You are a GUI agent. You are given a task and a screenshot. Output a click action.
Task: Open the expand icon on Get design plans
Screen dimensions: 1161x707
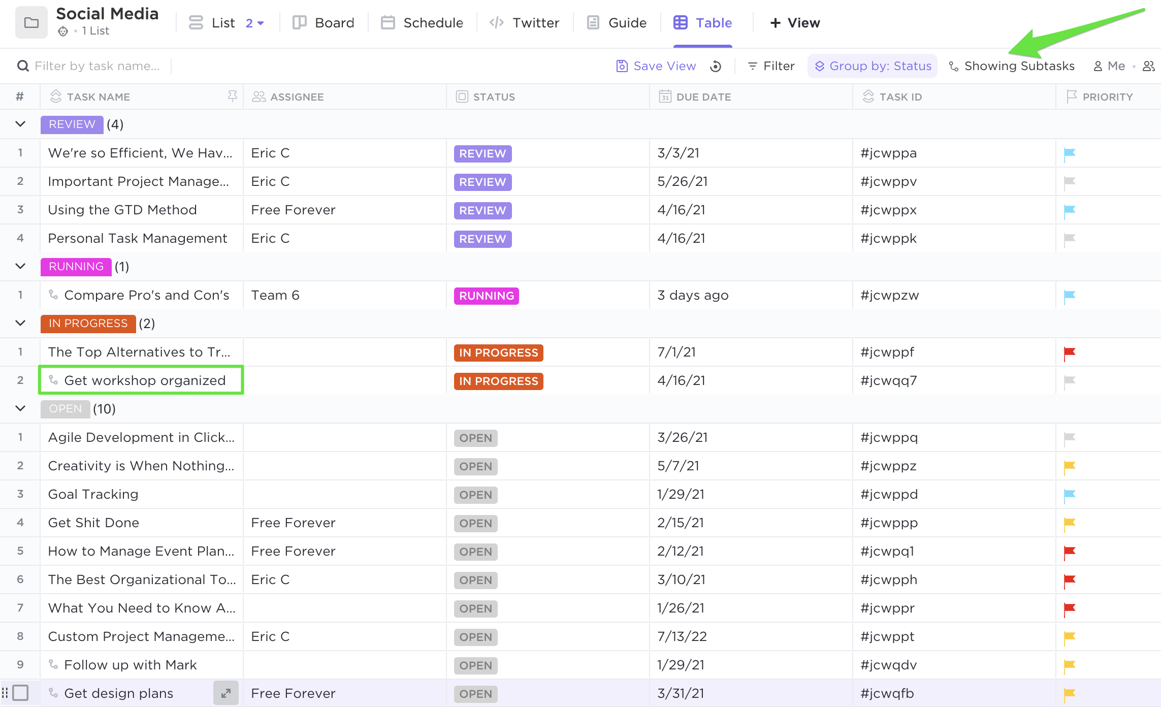[226, 693]
